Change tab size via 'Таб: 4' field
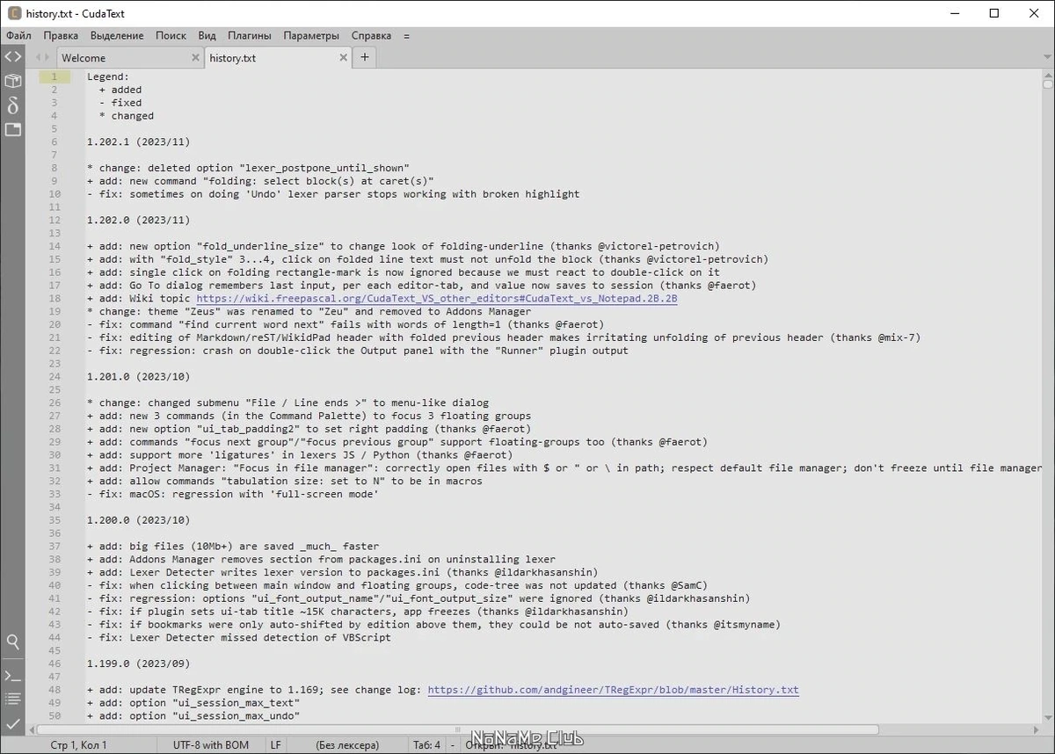 tap(426, 745)
